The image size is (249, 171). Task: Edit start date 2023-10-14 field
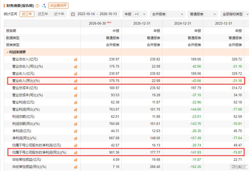(x=86, y=14)
